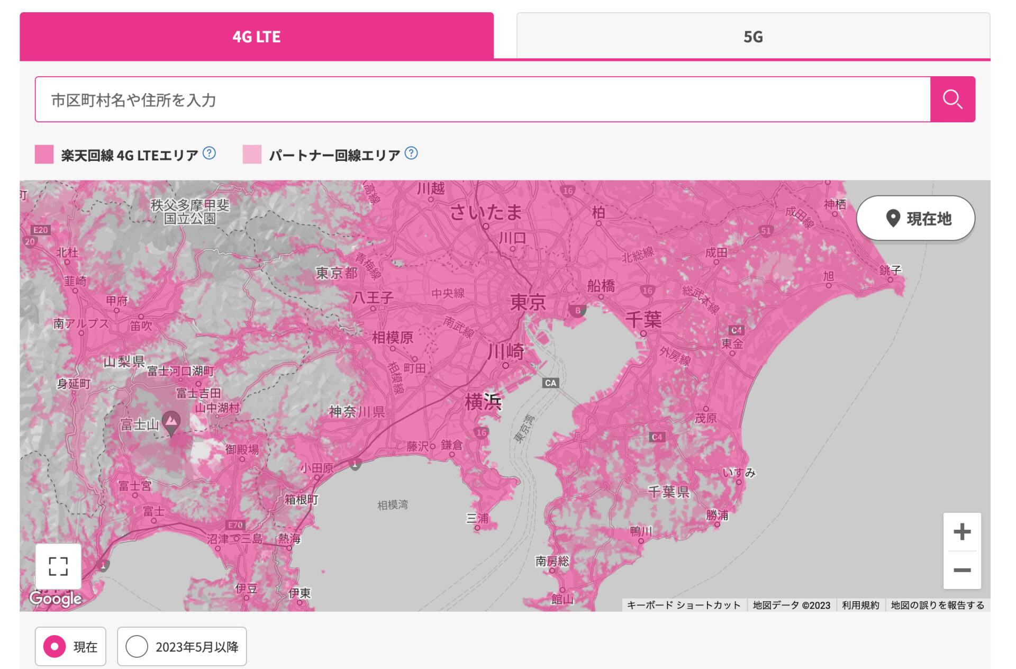Toggle fullscreen map view
The height and width of the screenshot is (669, 1016).
(58, 566)
